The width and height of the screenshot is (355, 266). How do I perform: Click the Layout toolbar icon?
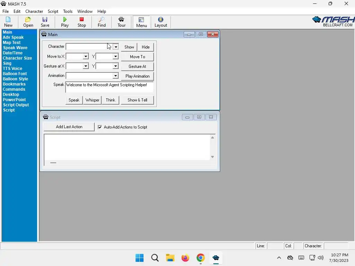tap(161, 22)
